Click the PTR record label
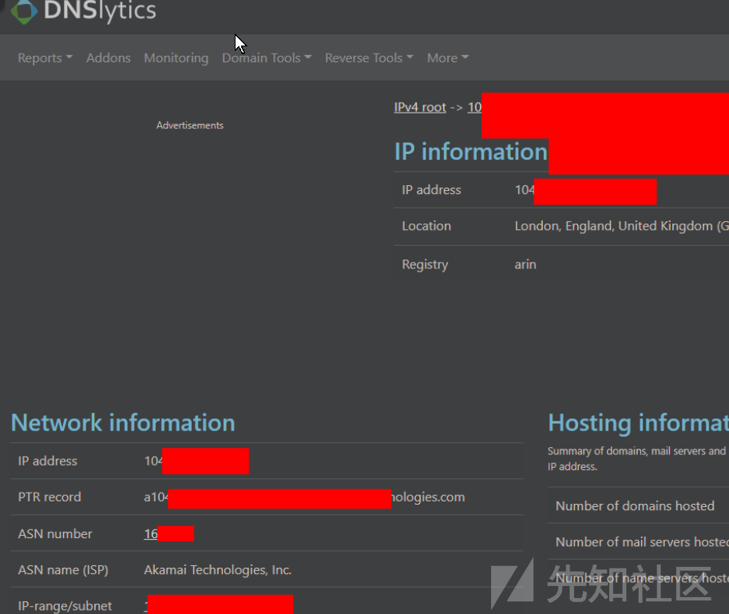 coord(50,497)
